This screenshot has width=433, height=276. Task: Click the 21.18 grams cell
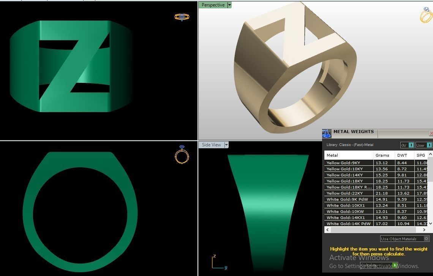coord(384,193)
